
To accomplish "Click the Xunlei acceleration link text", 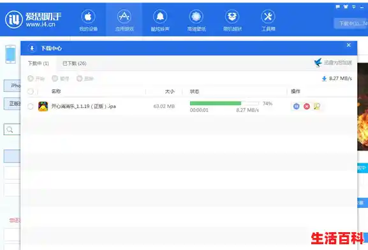I will point(338,62).
